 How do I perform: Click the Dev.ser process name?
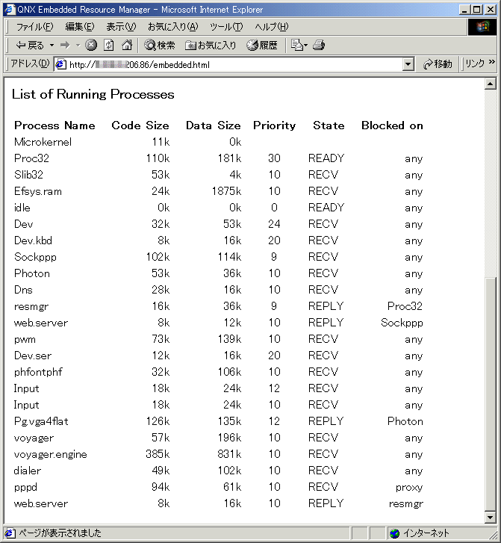click(33, 356)
